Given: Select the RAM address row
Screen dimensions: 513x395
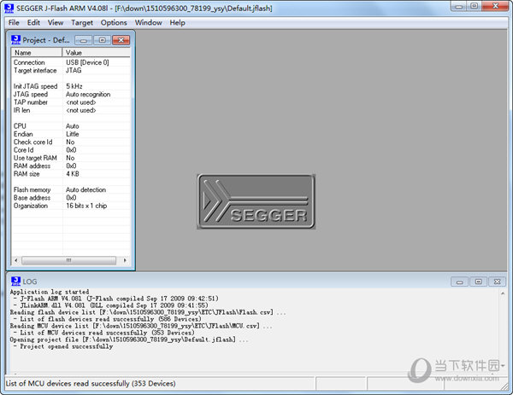Looking at the screenshot, I should (x=71, y=166).
